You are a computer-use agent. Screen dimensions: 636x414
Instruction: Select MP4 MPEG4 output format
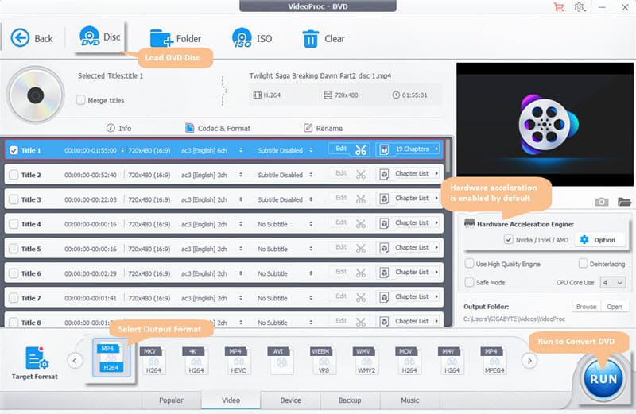[494, 360]
